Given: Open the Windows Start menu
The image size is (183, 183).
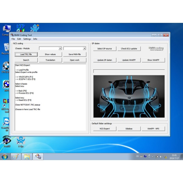Looking at the screenshot, I should [x=5, y=157].
